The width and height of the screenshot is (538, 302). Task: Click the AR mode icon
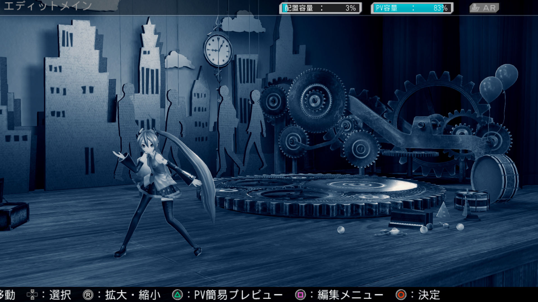click(484, 8)
